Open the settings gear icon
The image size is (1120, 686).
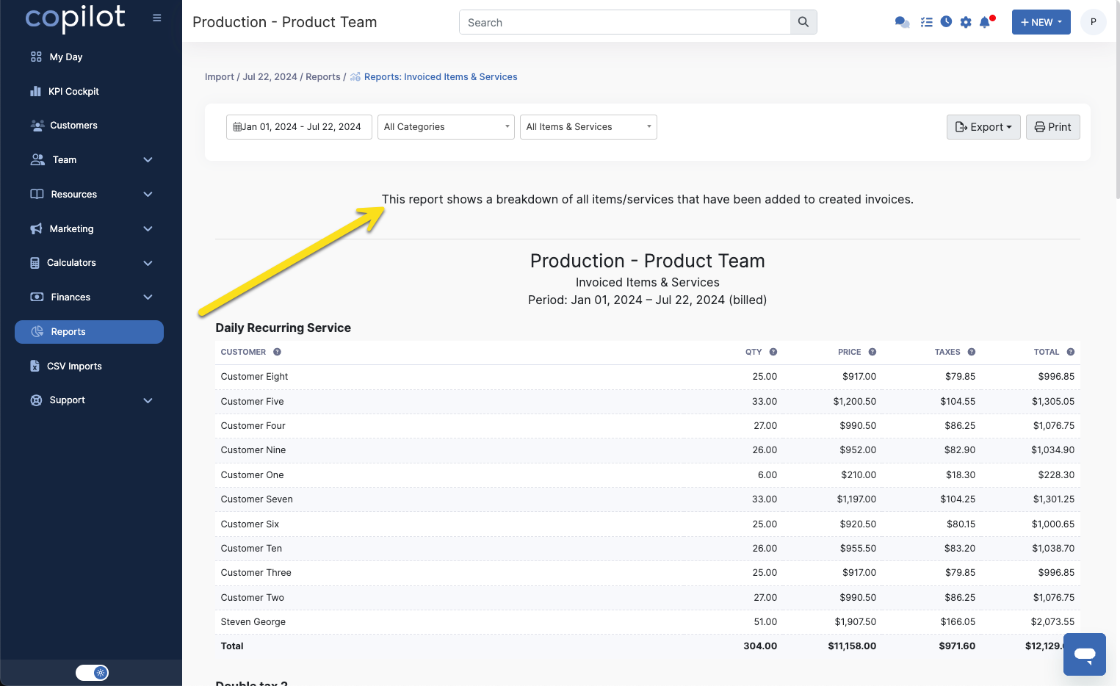tap(966, 22)
